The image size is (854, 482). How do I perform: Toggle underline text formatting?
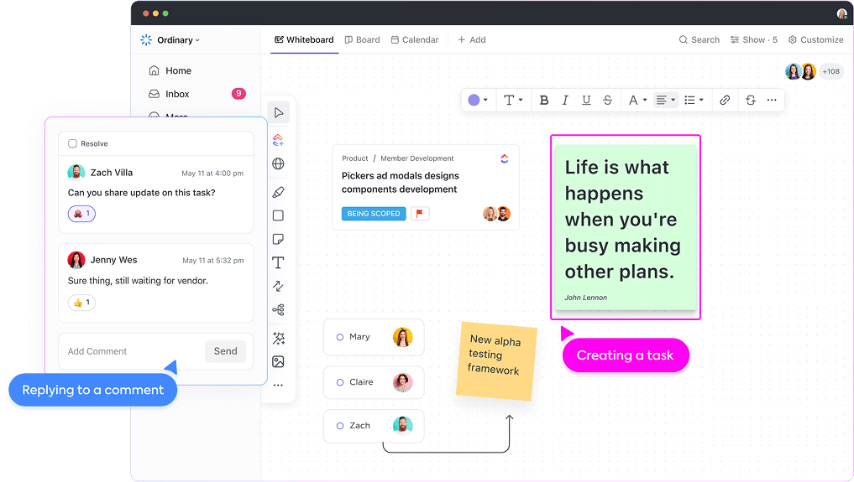point(586,100)
